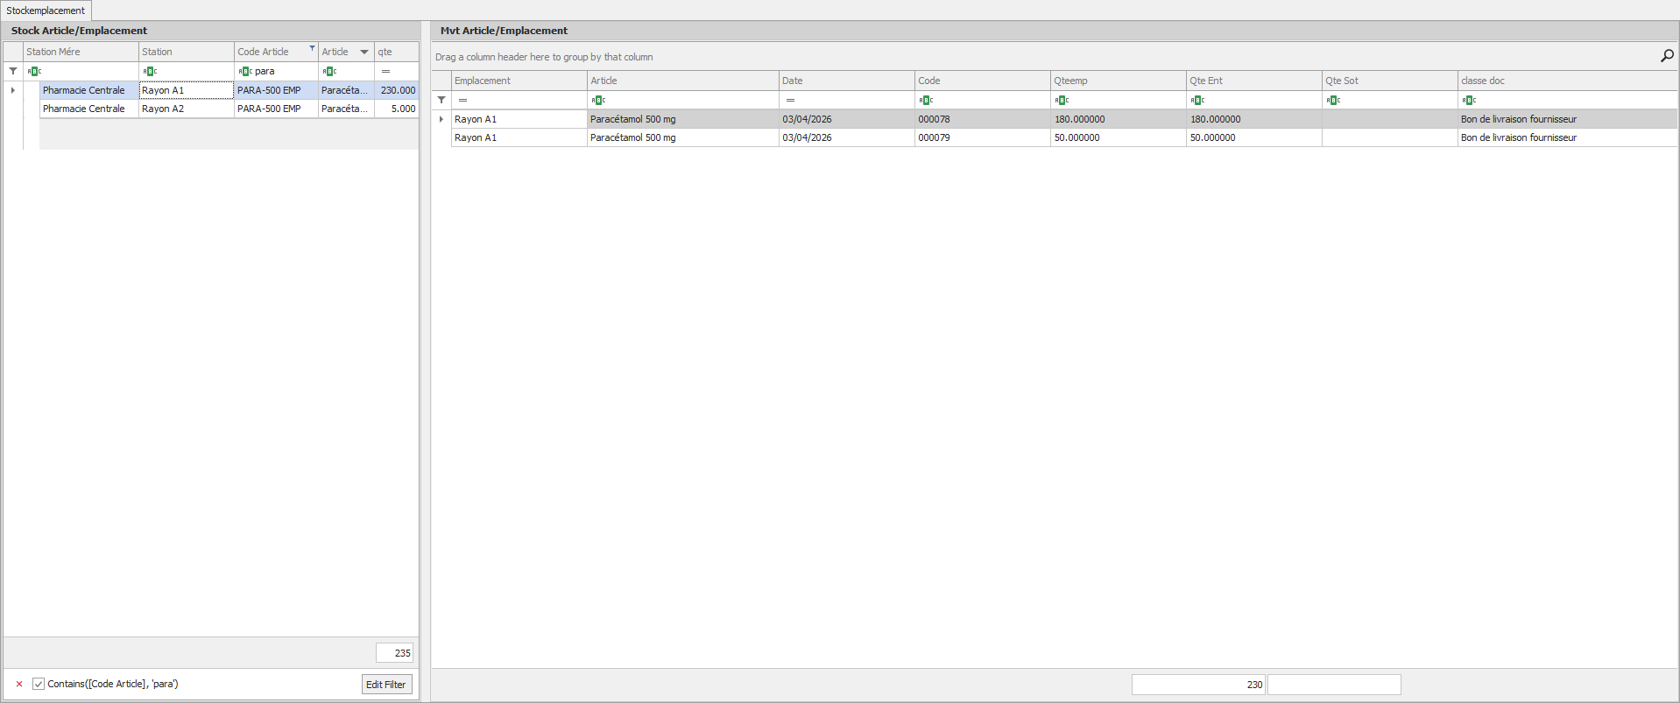Click the qte column equals operator icon
The height and width of the screenshot is (703, 1680).
385,72
